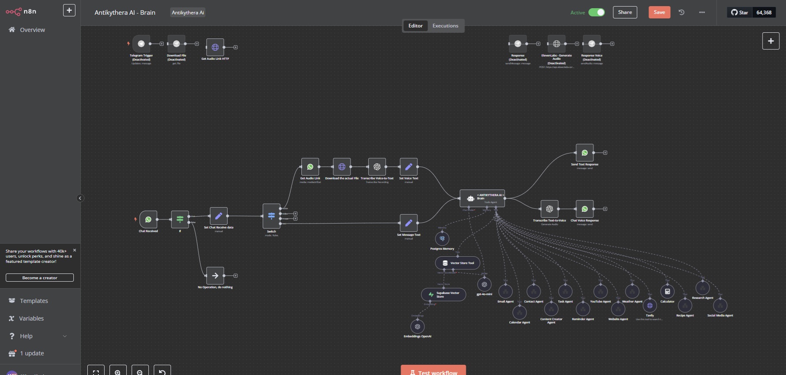This screenshot has width=786, height=375.
Task: Open the Transcribe Voice-to-Text node
Action: 377,167
